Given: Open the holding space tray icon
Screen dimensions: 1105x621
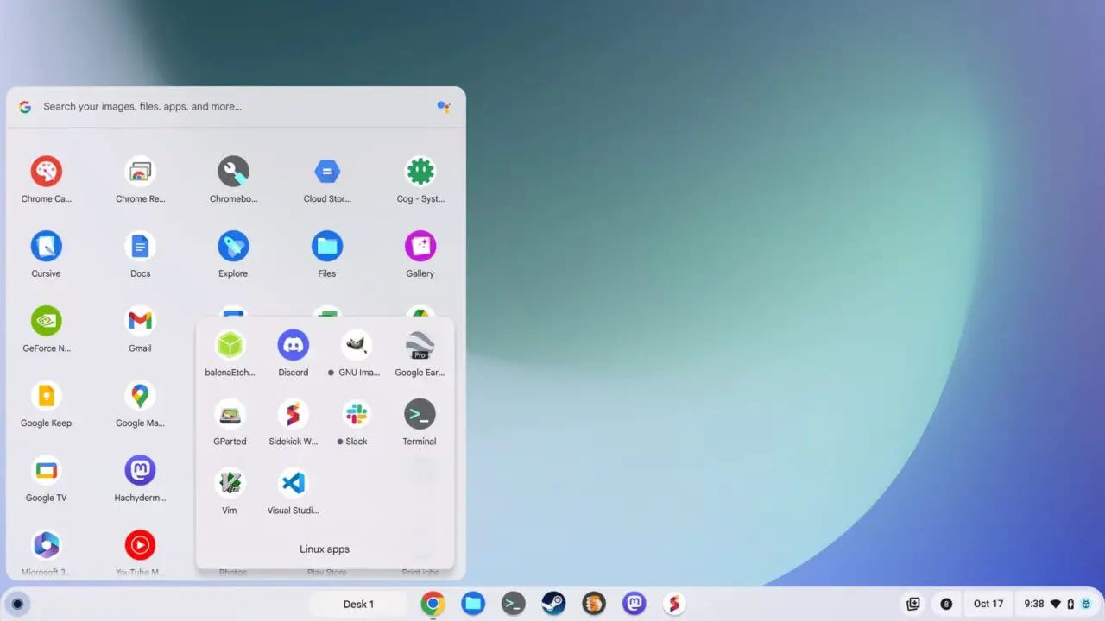Looking at the screenshot, I should pos(913,604).
